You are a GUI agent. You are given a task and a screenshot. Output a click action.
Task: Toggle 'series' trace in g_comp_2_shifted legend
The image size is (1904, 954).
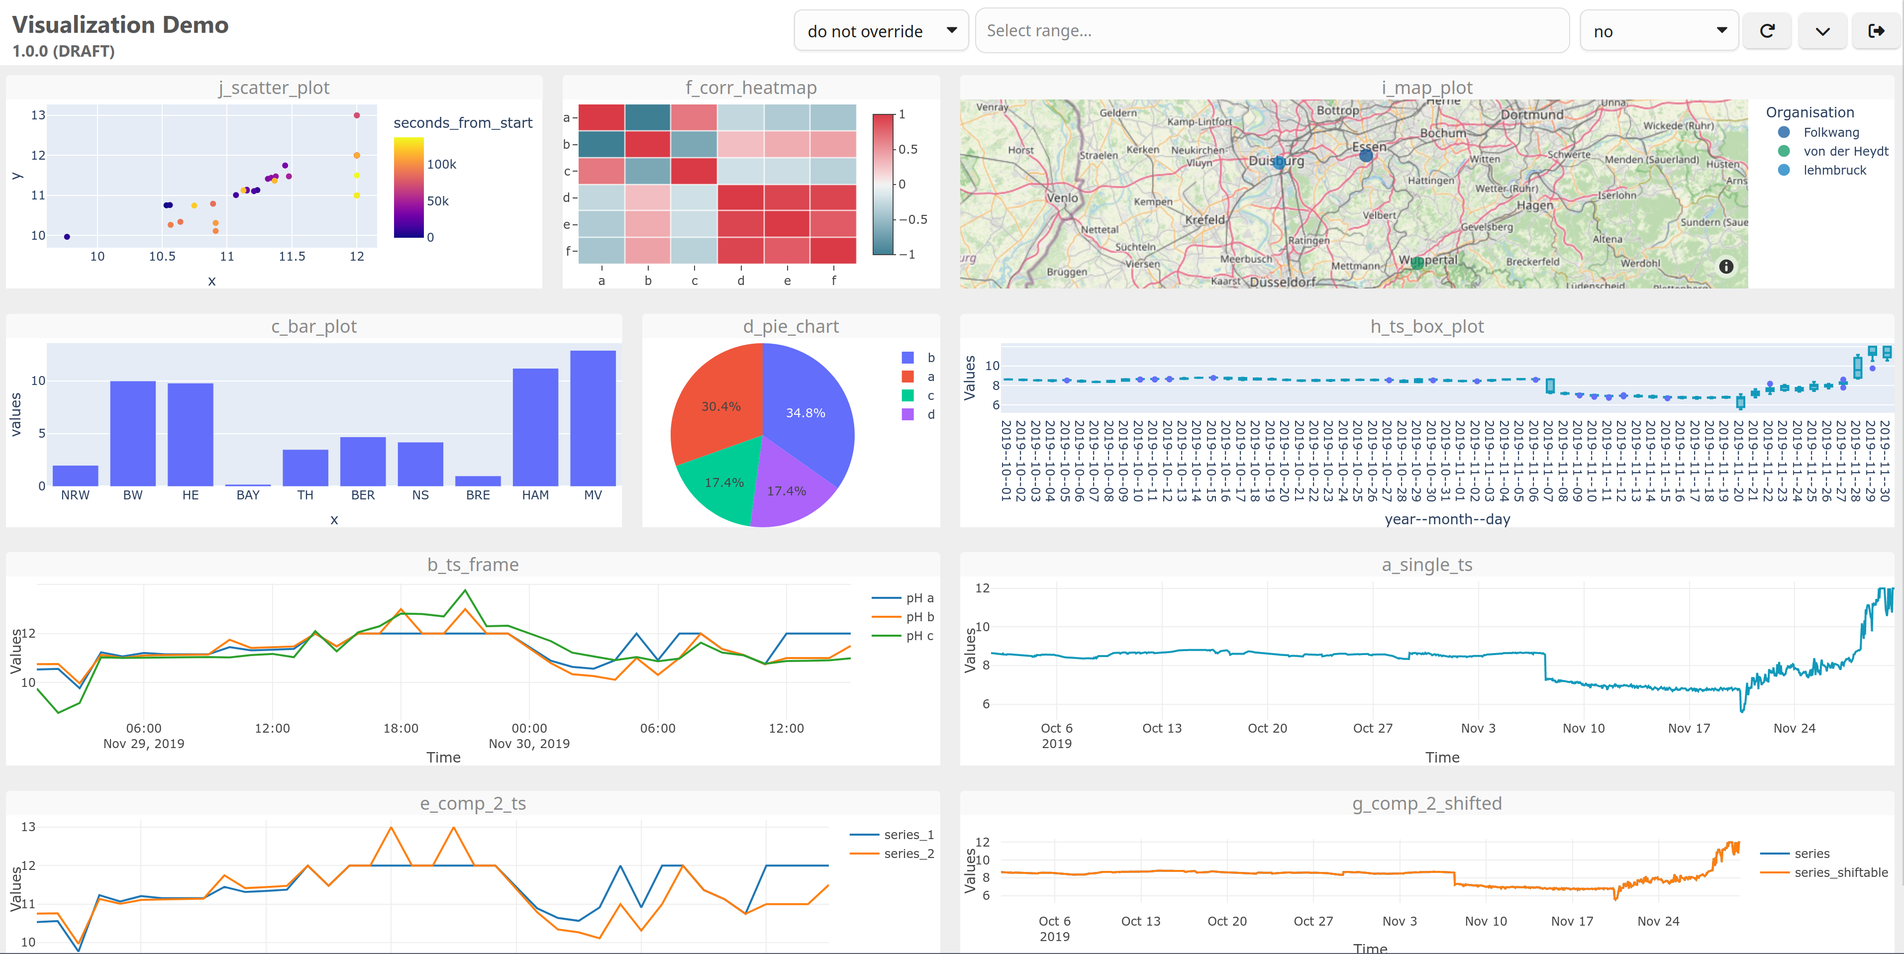coord(1795,854)
